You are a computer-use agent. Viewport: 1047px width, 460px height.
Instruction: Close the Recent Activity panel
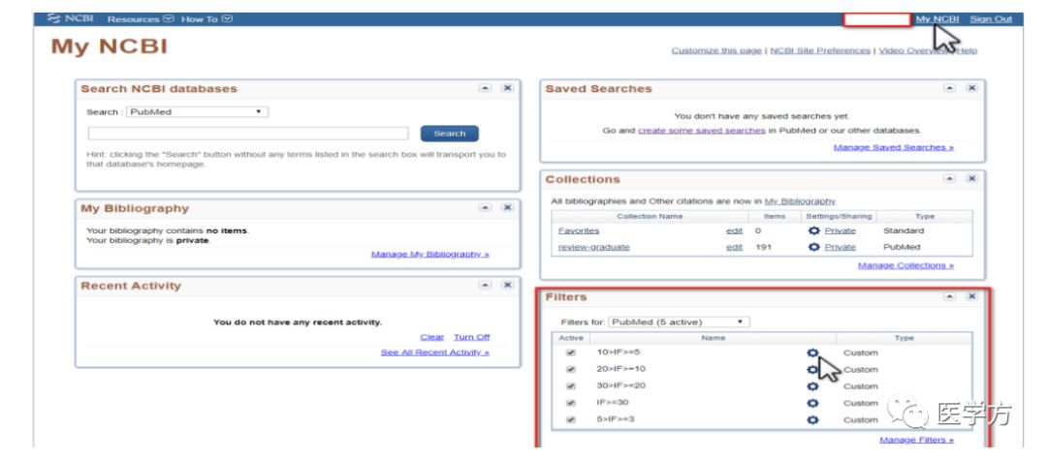click(507, 286)
